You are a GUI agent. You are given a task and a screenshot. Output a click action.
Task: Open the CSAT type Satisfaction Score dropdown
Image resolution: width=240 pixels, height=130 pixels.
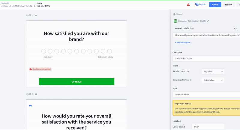pos(206,59)
